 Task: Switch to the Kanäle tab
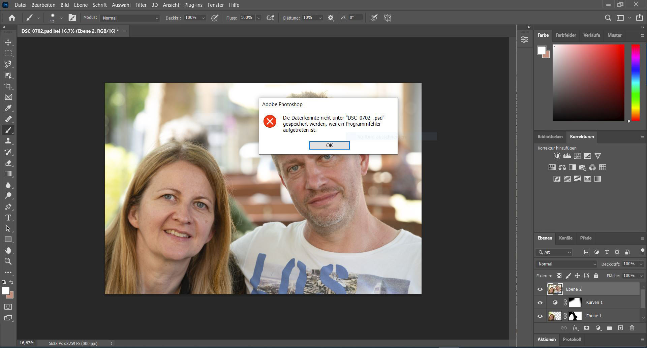click(x=565, y=238)
